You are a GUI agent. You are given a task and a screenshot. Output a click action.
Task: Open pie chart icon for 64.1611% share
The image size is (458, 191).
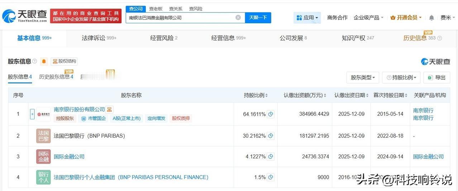click(271, 114)
